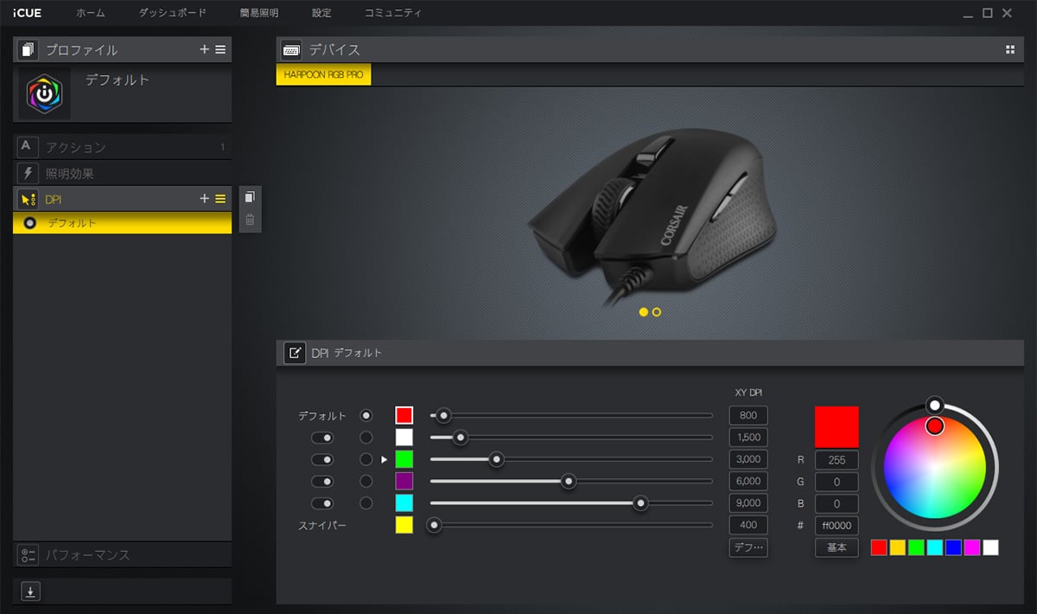Pick the cyan swatch for 9,000 DPI stage

(x=404, y=502)
